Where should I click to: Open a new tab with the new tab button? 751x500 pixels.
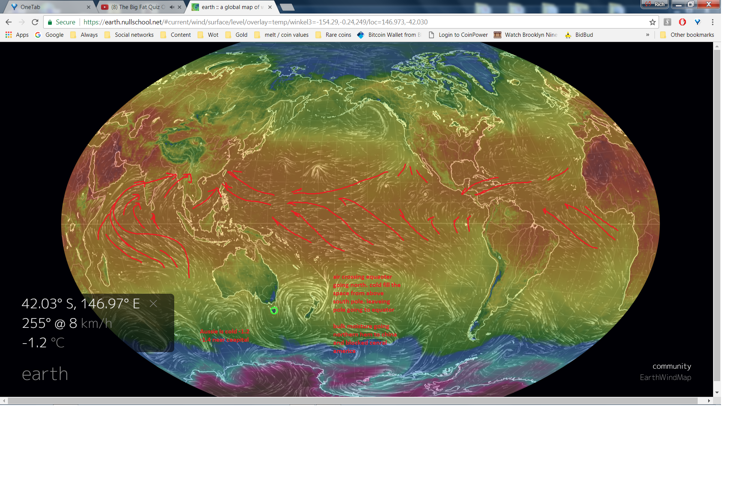tap(287, 7)
